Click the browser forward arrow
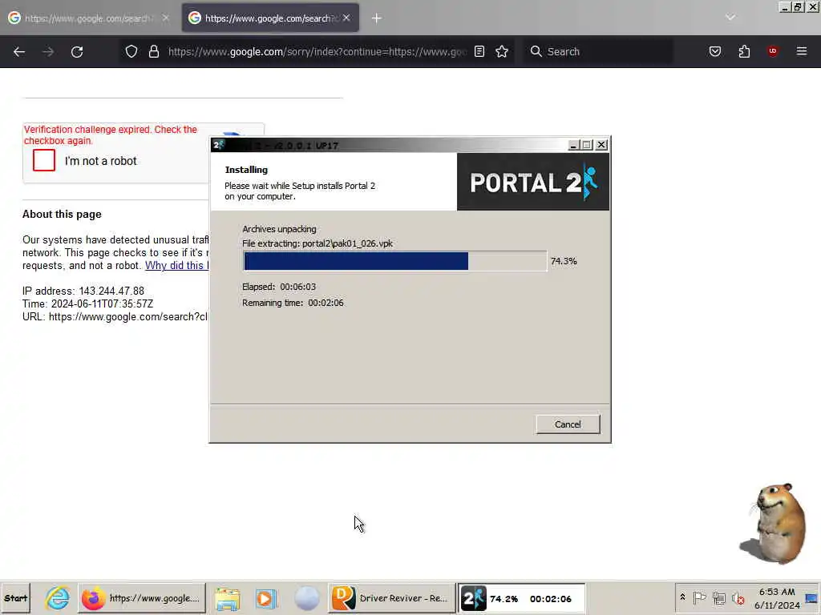 coord(48,52)
